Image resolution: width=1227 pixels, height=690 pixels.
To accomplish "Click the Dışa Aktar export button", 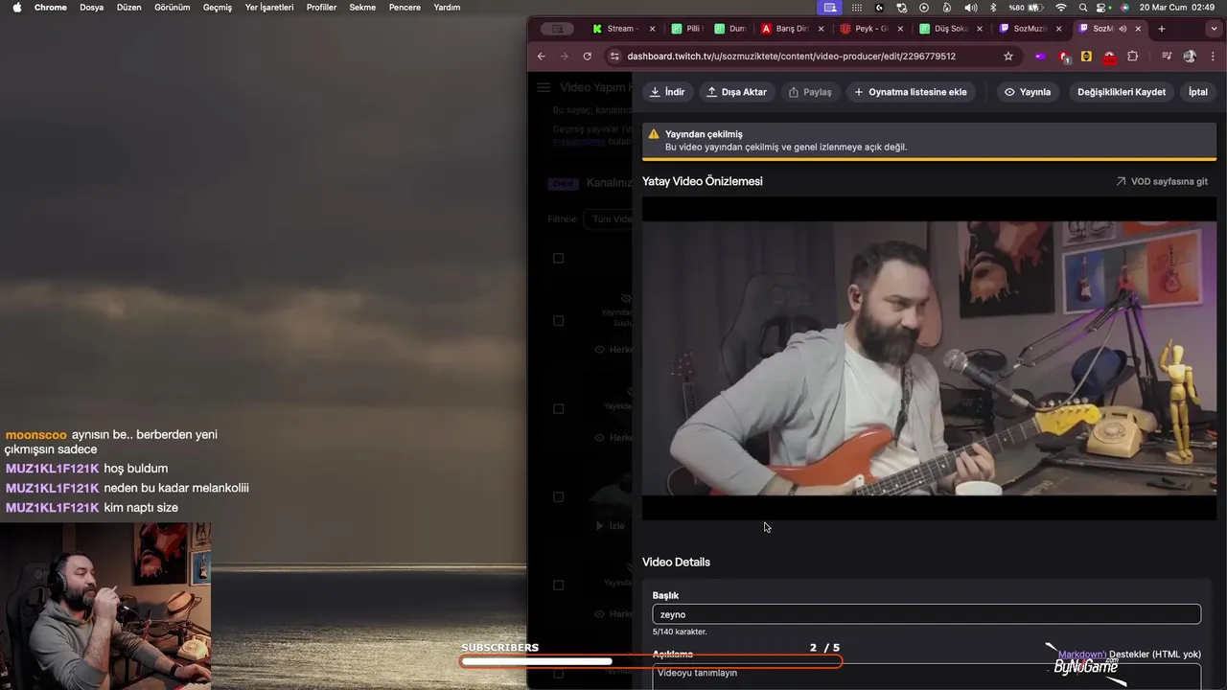I will tap(736, 92).
